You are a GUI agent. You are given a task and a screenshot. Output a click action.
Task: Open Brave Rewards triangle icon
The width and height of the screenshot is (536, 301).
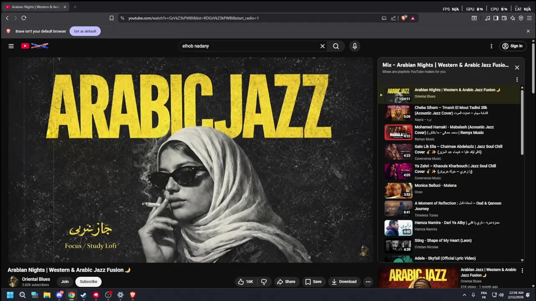coord(413,18)
